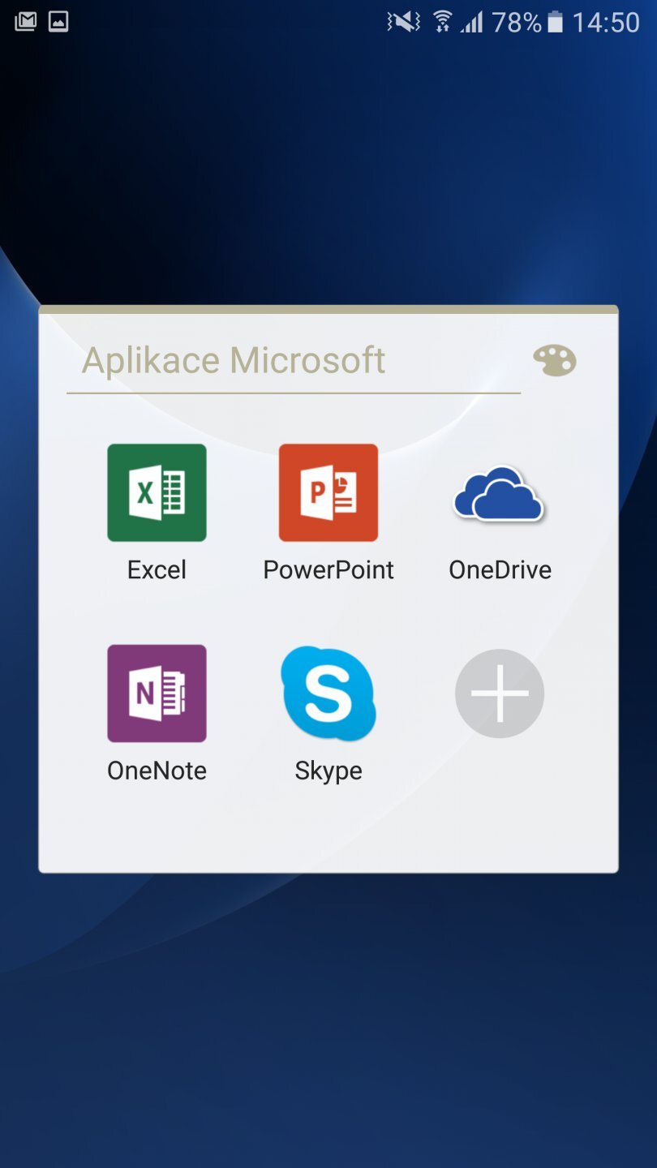Open the OneDrive cloud icon
Screen dimensions: 657x1168
(x=499, y=492)
